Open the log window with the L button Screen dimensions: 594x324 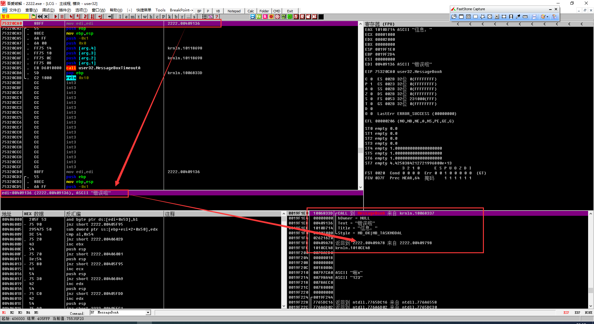(x=120, y=16)
